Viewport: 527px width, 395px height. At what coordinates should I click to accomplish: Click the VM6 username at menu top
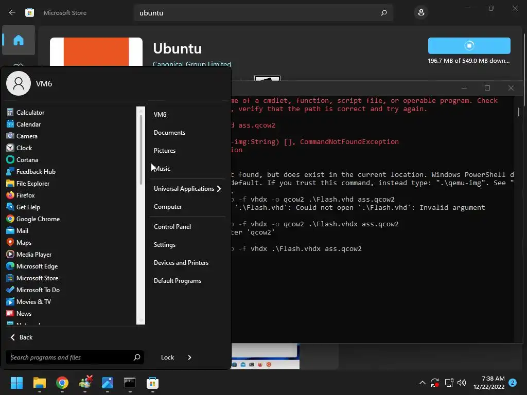pyautogui.click(x=44, y=84)
